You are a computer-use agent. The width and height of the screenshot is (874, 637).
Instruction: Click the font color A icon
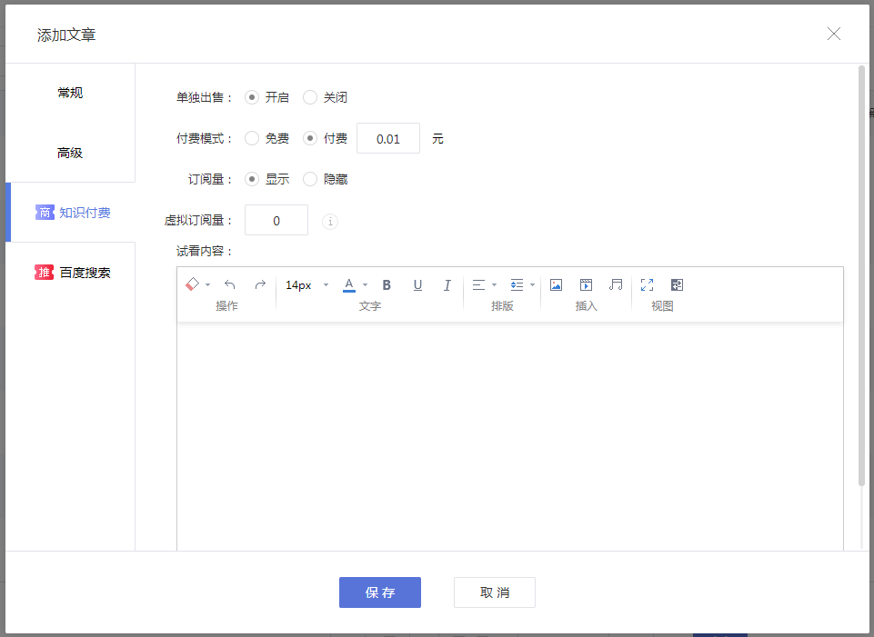[349, 284]
